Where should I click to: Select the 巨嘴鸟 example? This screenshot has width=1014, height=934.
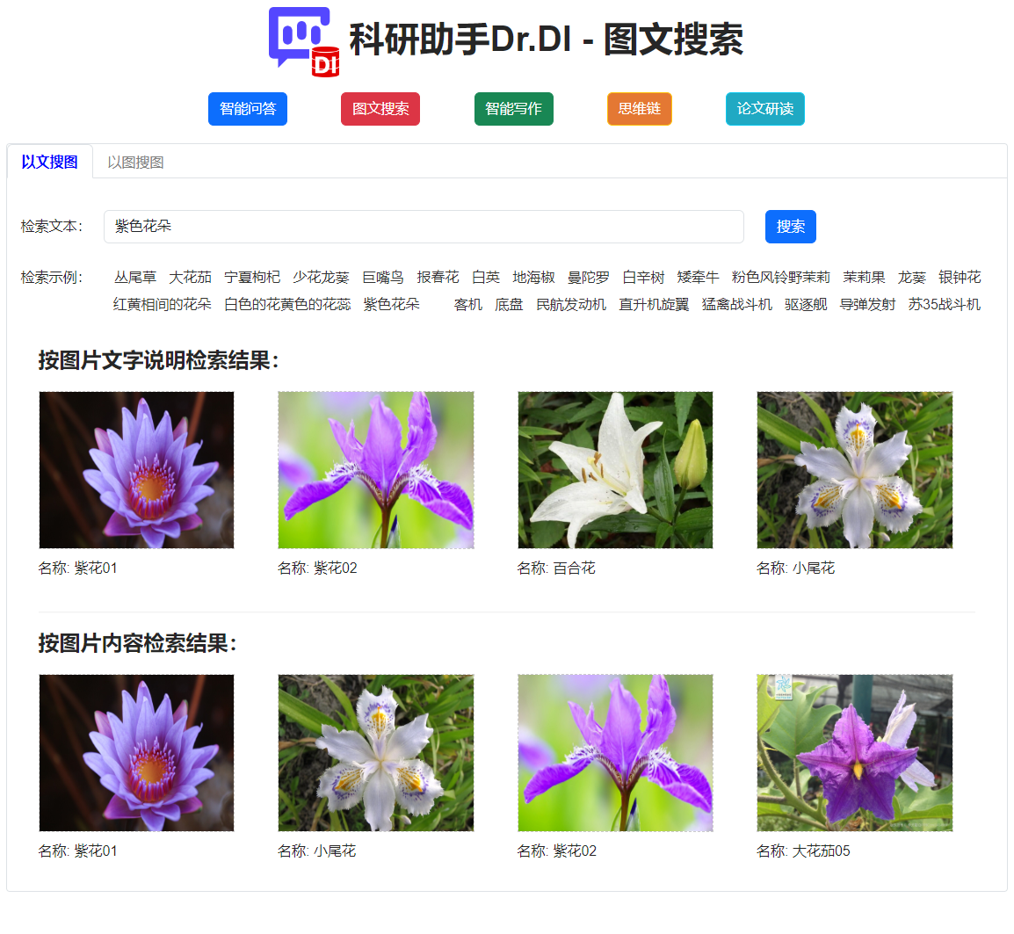(383, 278)
